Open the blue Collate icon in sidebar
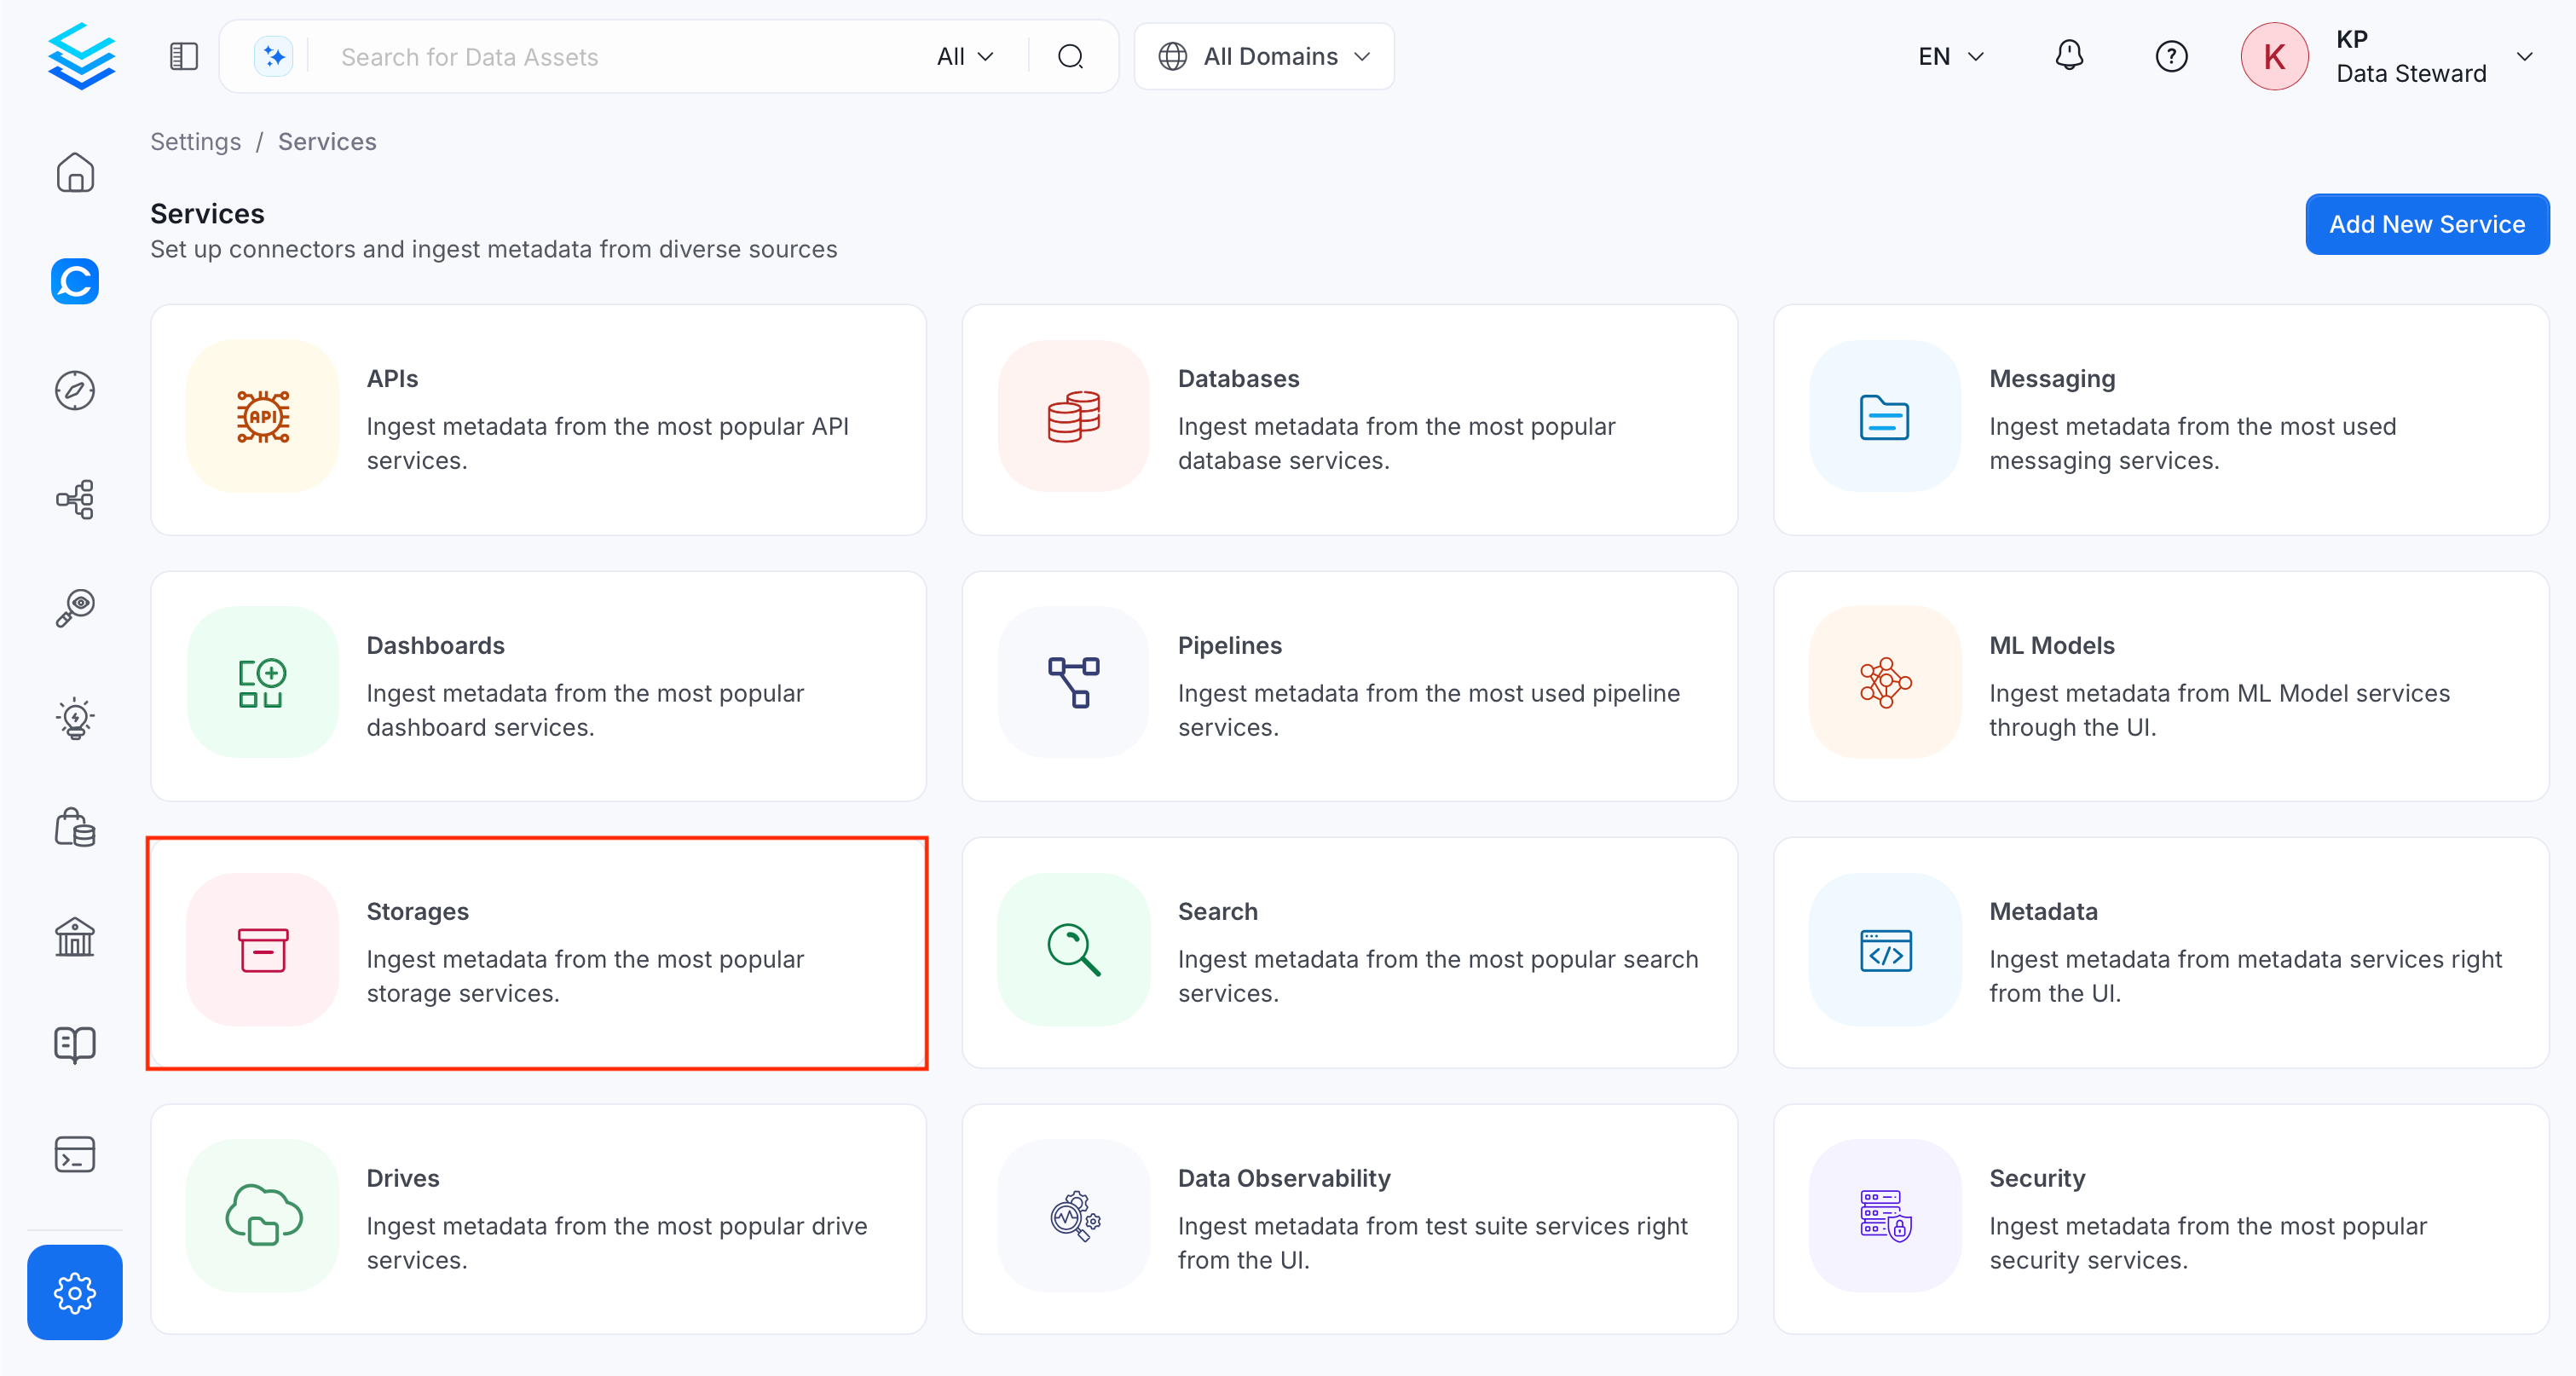2576x1376 pixels. click(75, 281)
